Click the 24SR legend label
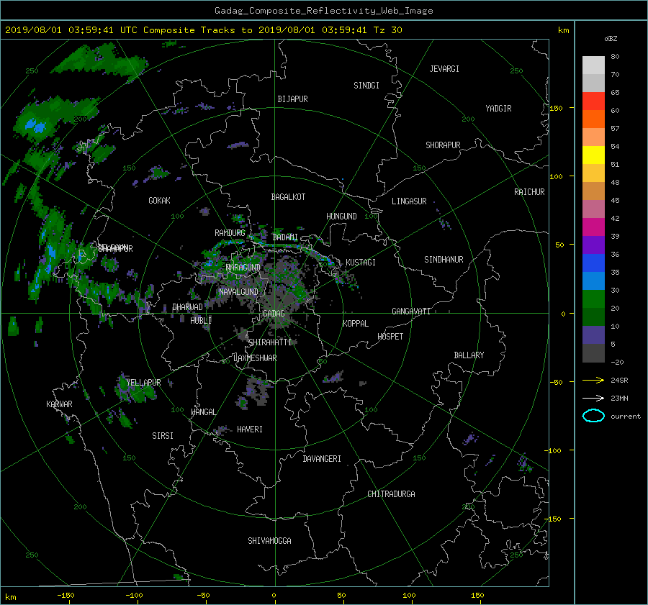The image size is (648, 605). pos(619,381)
